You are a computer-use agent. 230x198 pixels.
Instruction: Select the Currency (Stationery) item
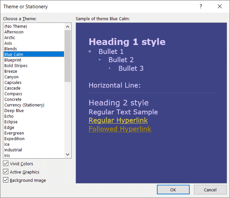(x=34, y=105)
